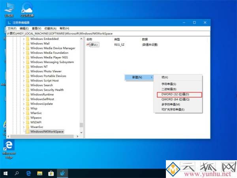Click the tree horizontal scroll-left arrow
This screenshot has height=178, width=237.
tap(8, 136)
